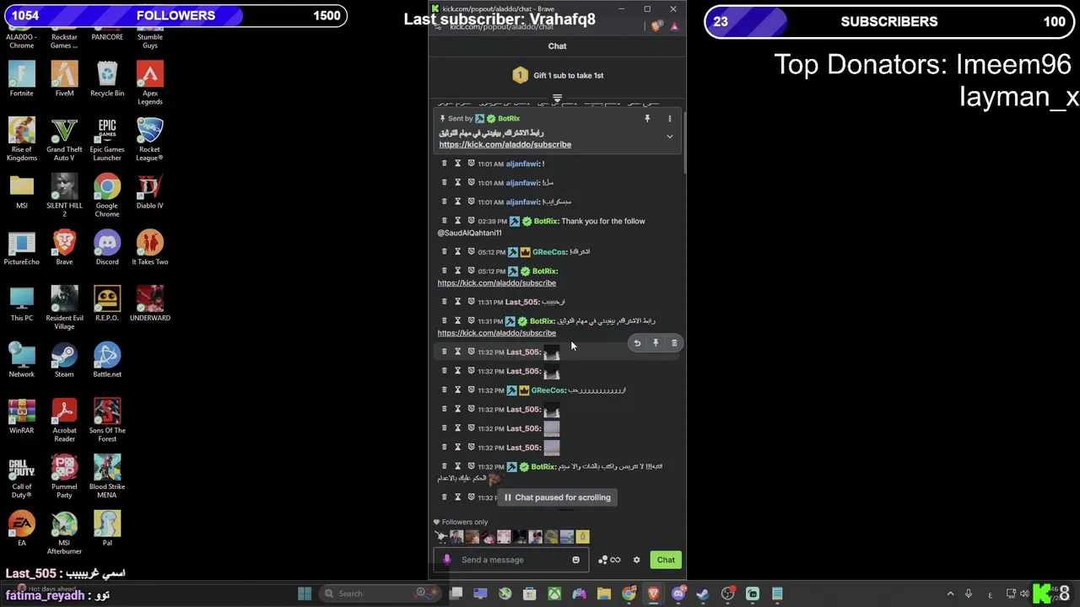Click the subscribe link in the 11:31 PM BotRix message

(x=496, y=333)
